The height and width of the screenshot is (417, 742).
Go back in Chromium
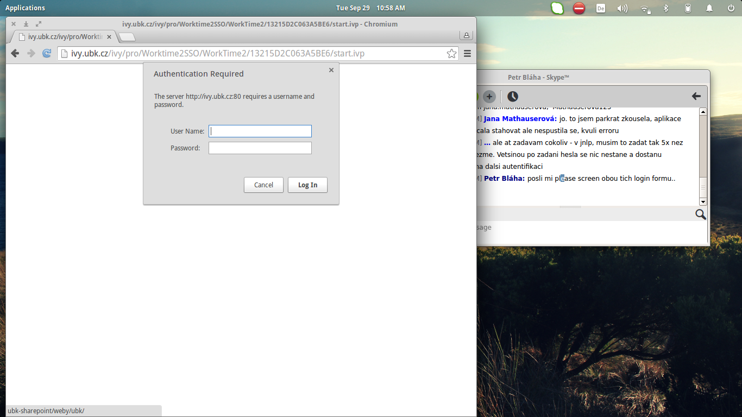tap(15, 53)
